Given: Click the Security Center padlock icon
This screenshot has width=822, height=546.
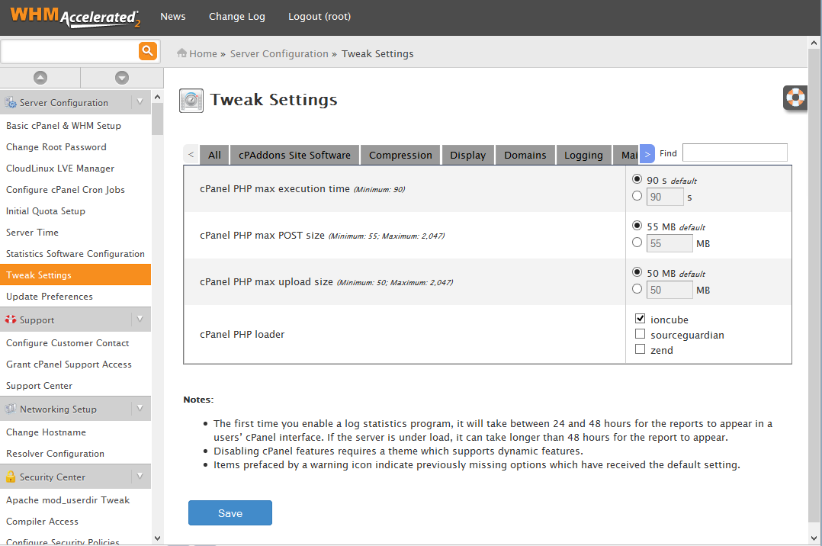Looking at the screenshot, I should click(x=11, y=477).
